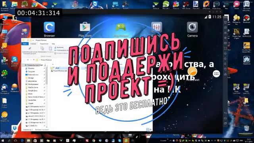
Task: Select the apk file in Explorer list
Action: (59, 71)
